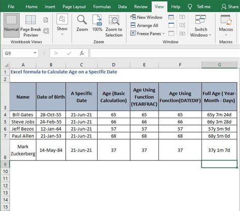The height and width of the screenshot is (211, 240).
Task: Select the '68y 5m 0d' cell
Action: tap(219, 136)
